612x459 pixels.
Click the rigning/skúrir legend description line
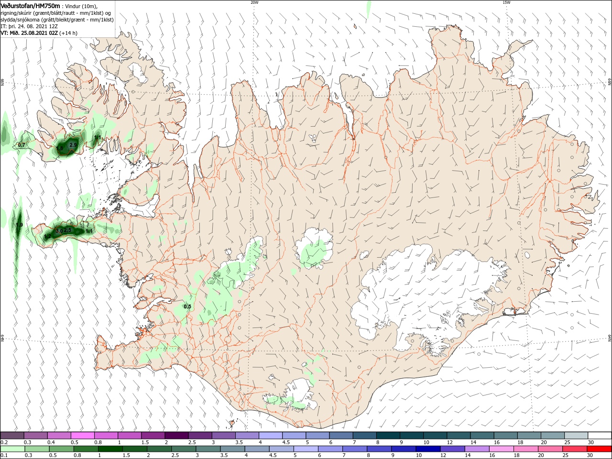[x=56, y=13]
